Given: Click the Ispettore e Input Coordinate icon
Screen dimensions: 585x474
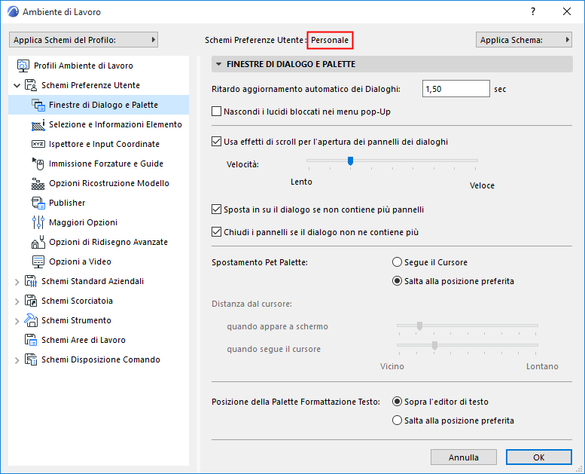Looking at the screenshot, I should click(x=38, y=144).
